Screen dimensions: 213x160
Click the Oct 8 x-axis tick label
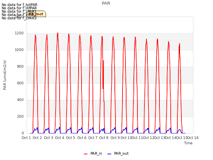point(104,138)
